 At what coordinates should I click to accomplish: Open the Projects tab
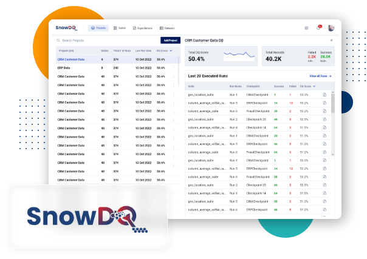(98, 28)
